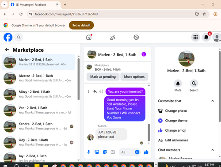Reload the page
This screenshot has height=167, width=221.
point(21,14)
